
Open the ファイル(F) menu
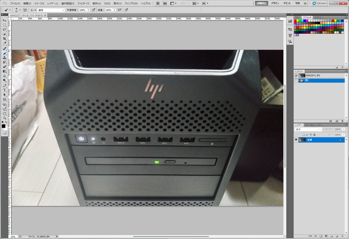(x=15, y=4)
